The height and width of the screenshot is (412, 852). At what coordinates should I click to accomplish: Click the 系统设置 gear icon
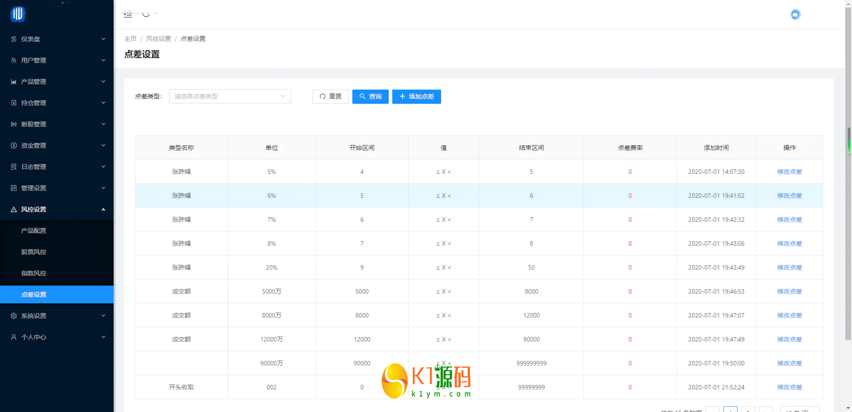tap(14, 316)
